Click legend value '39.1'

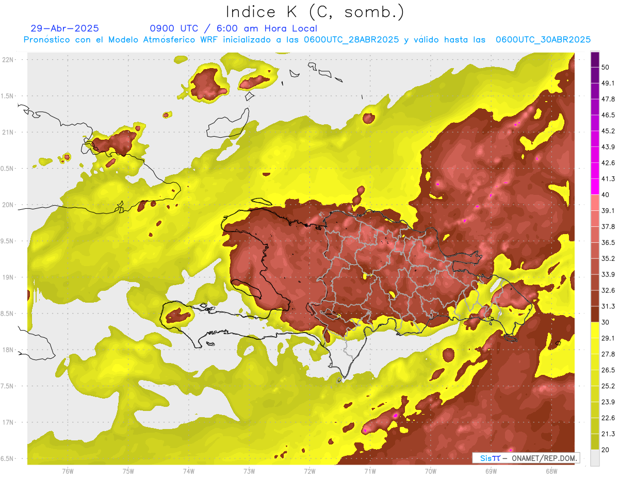click(608, 210)
